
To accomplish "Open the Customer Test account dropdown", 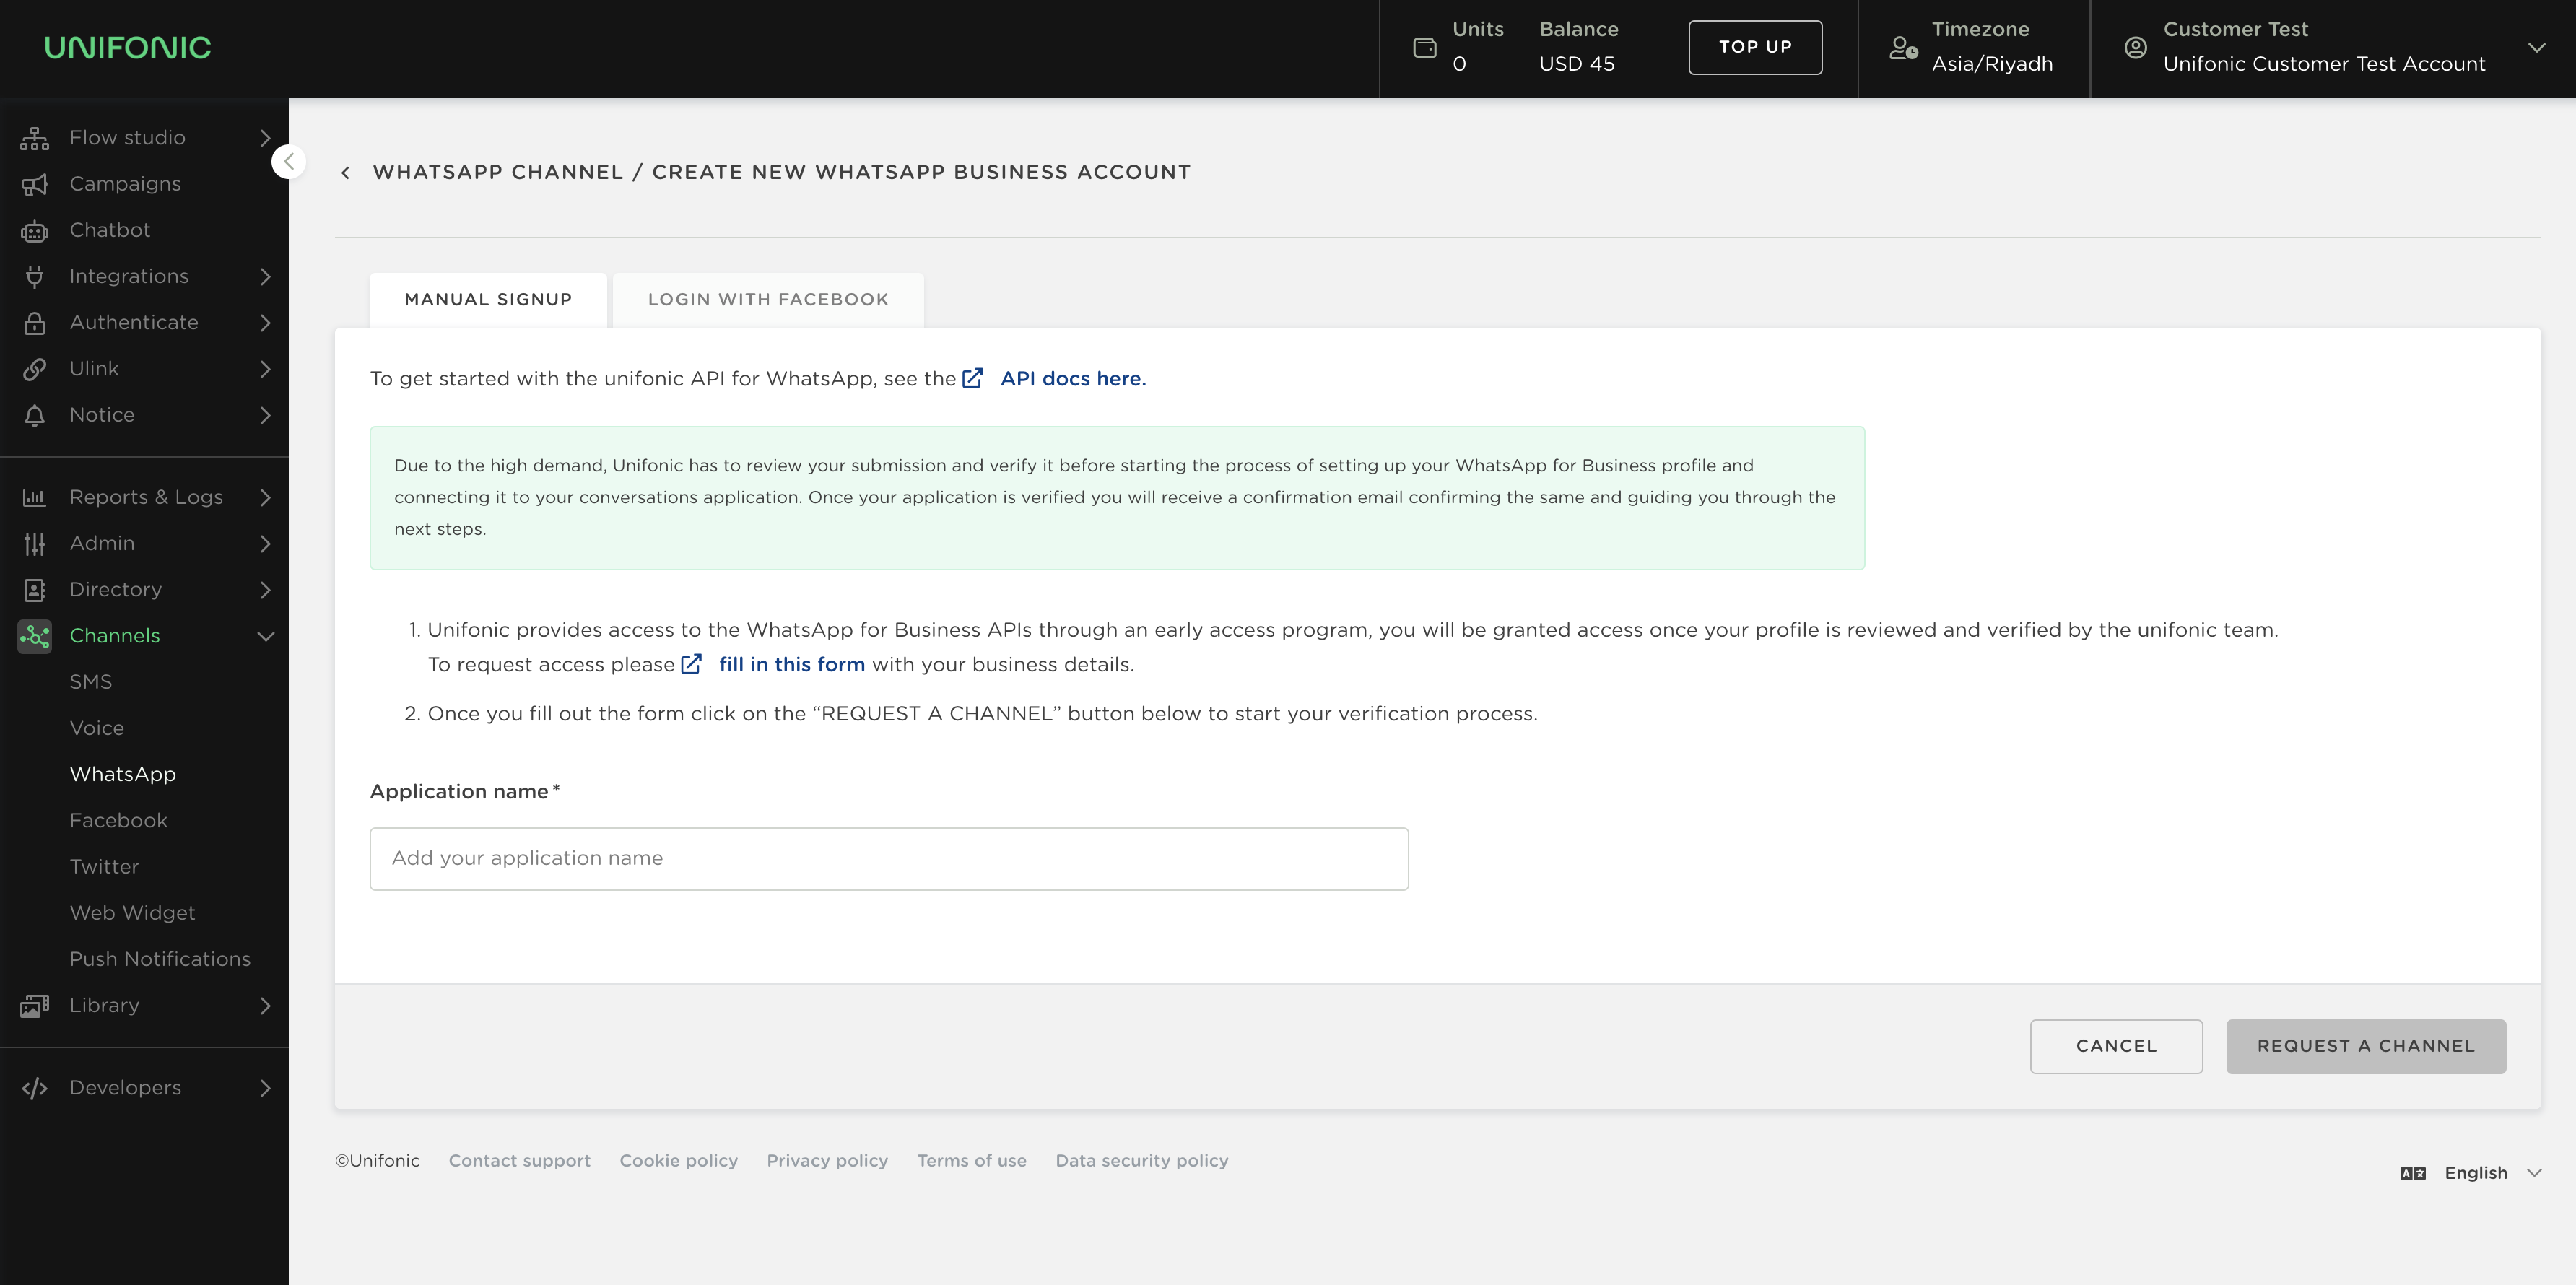I will pos(2536,48).
